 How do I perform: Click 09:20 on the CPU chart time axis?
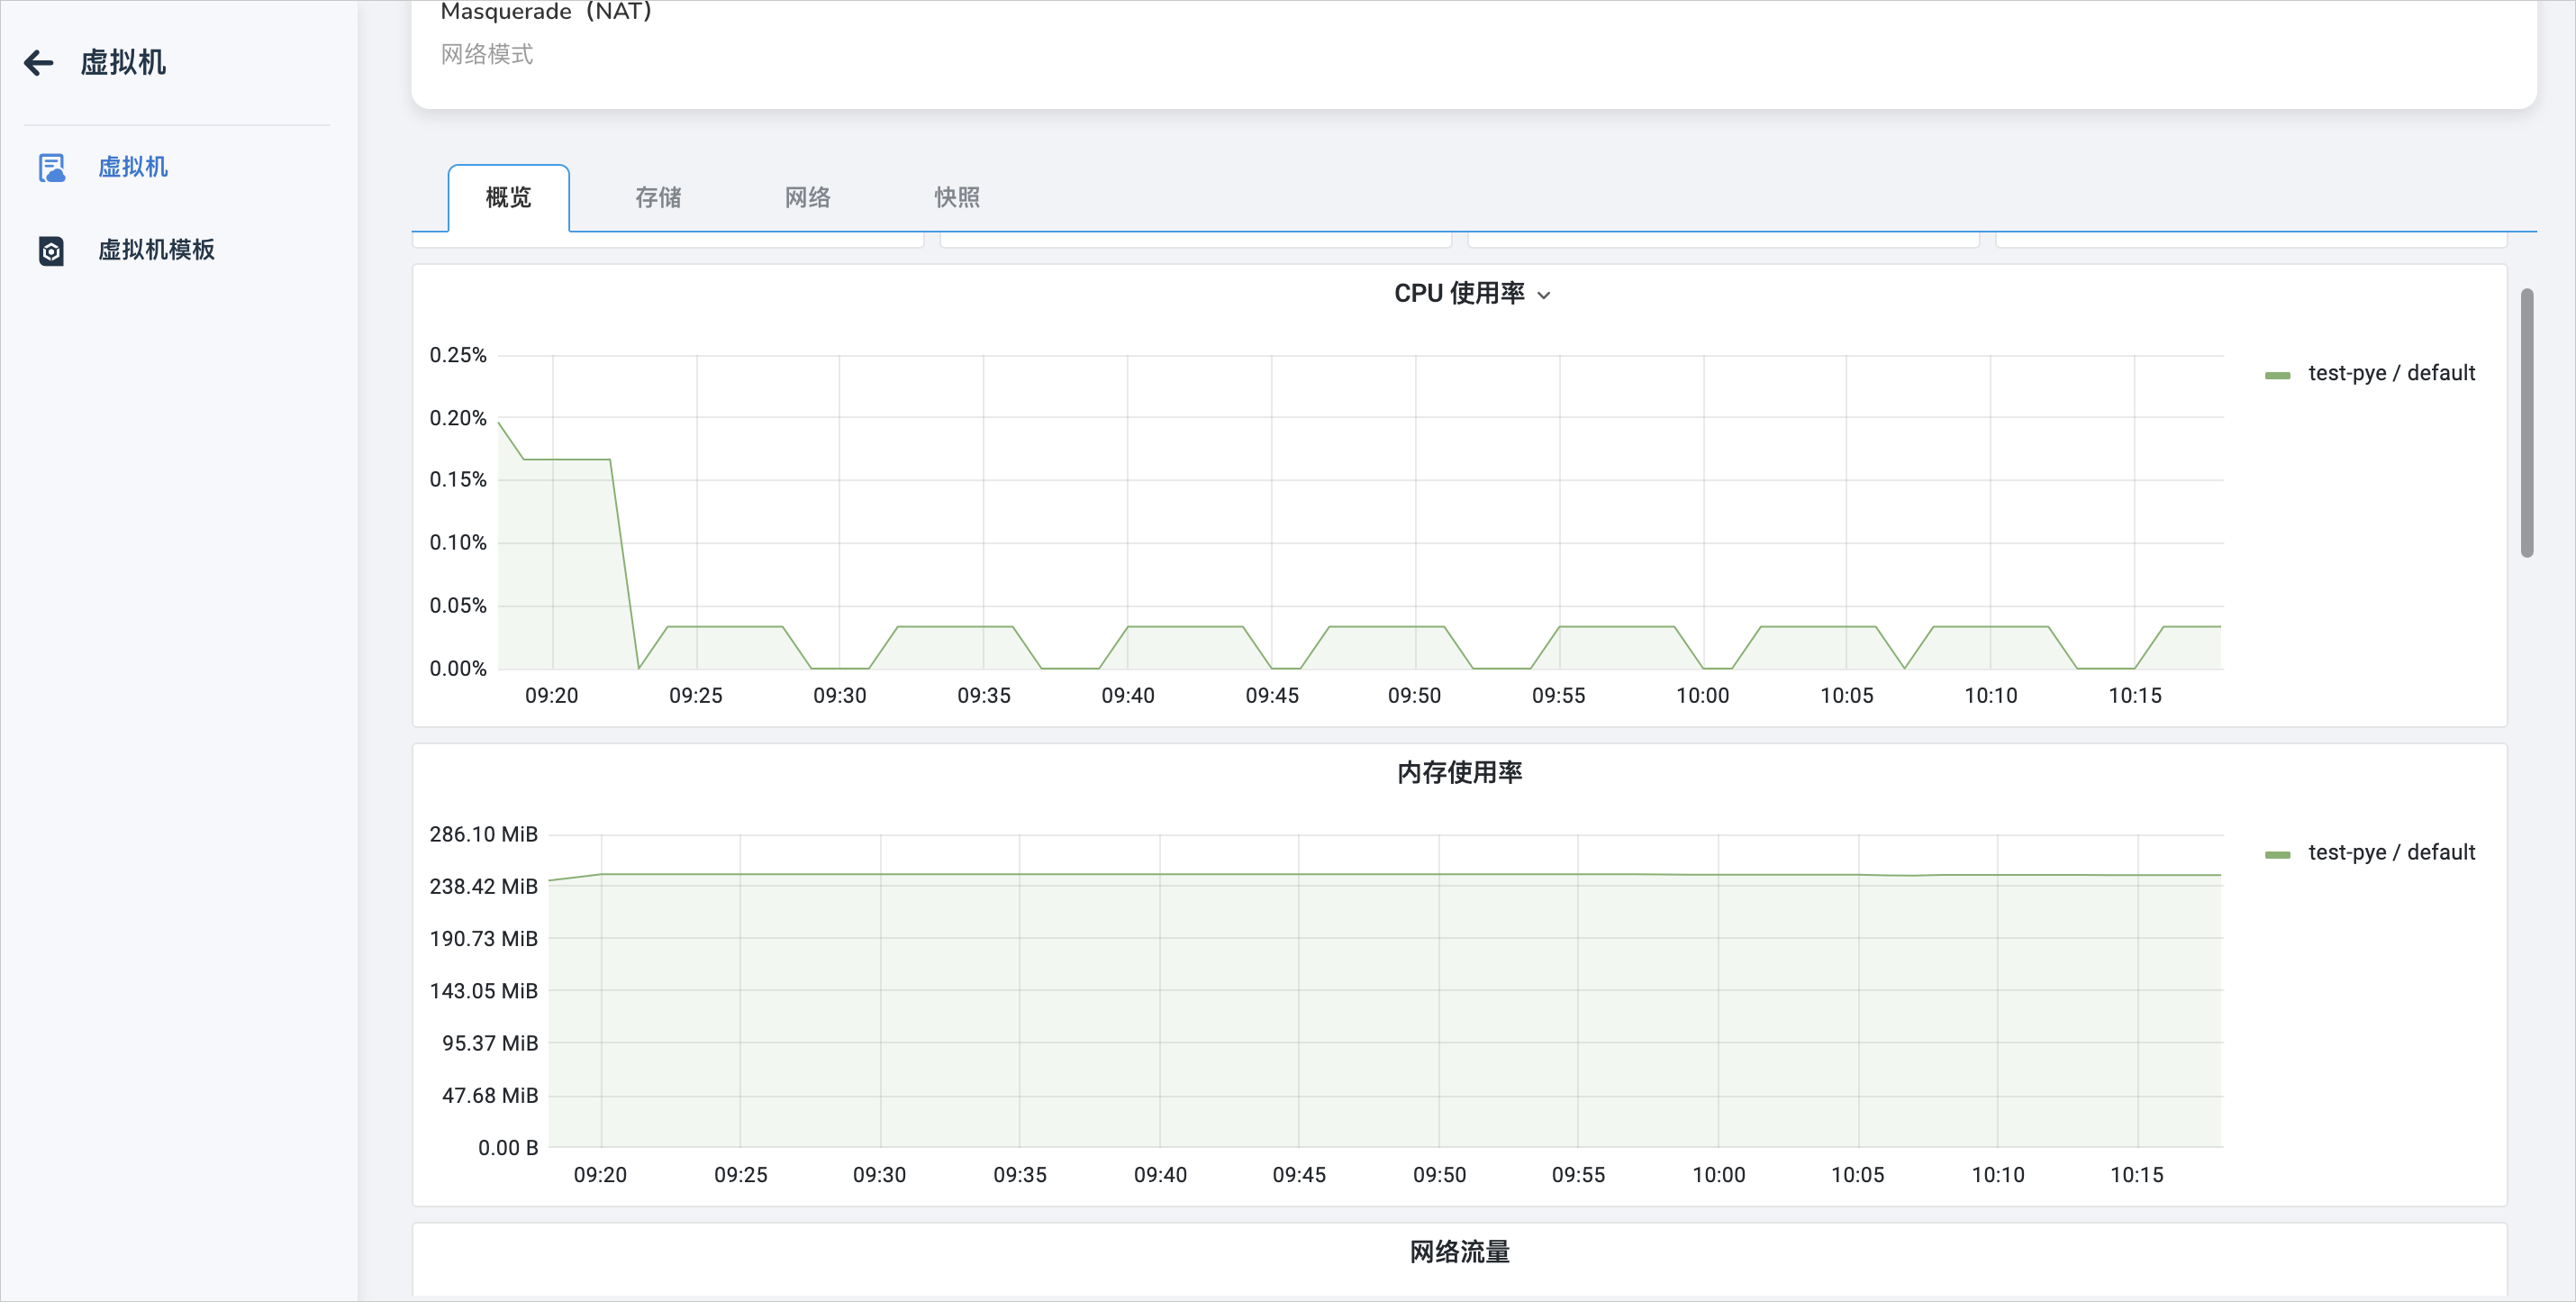552,696
